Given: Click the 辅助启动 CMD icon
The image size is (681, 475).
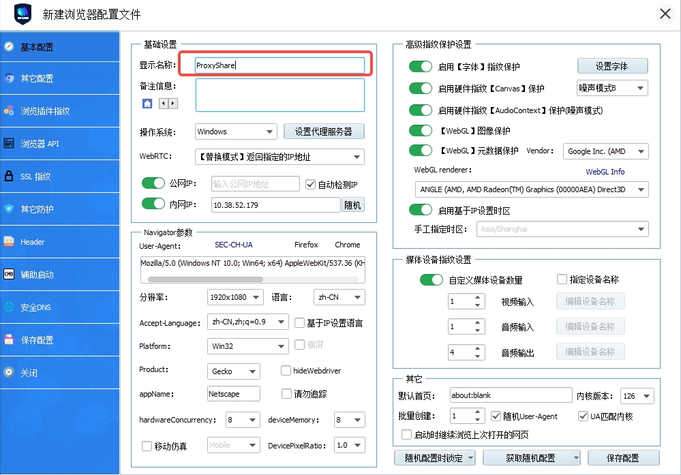Looking at the screenshot, I should [x=9, y=275].
